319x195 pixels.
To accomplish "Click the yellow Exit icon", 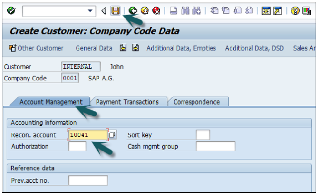I will tap(143, 10).
